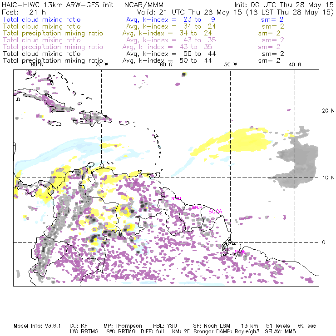The width and height of the screenshot is (336, 336).
Task: Click the "40 W" longitude label
Action: coord(295,64)
